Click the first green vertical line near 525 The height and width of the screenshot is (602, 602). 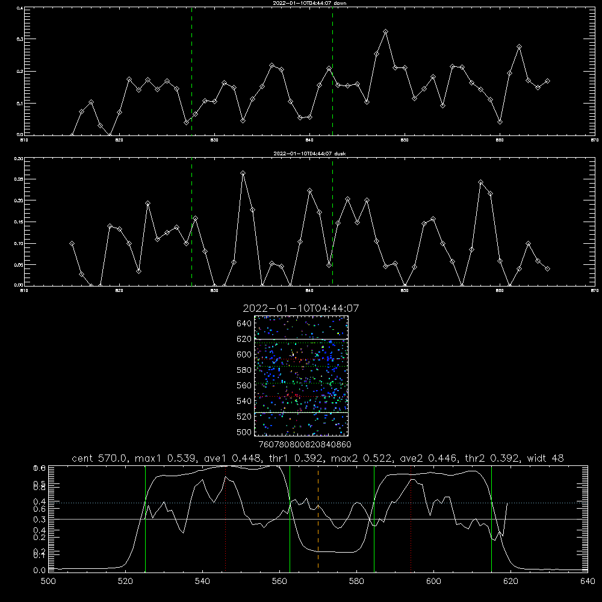click(145, 519)
